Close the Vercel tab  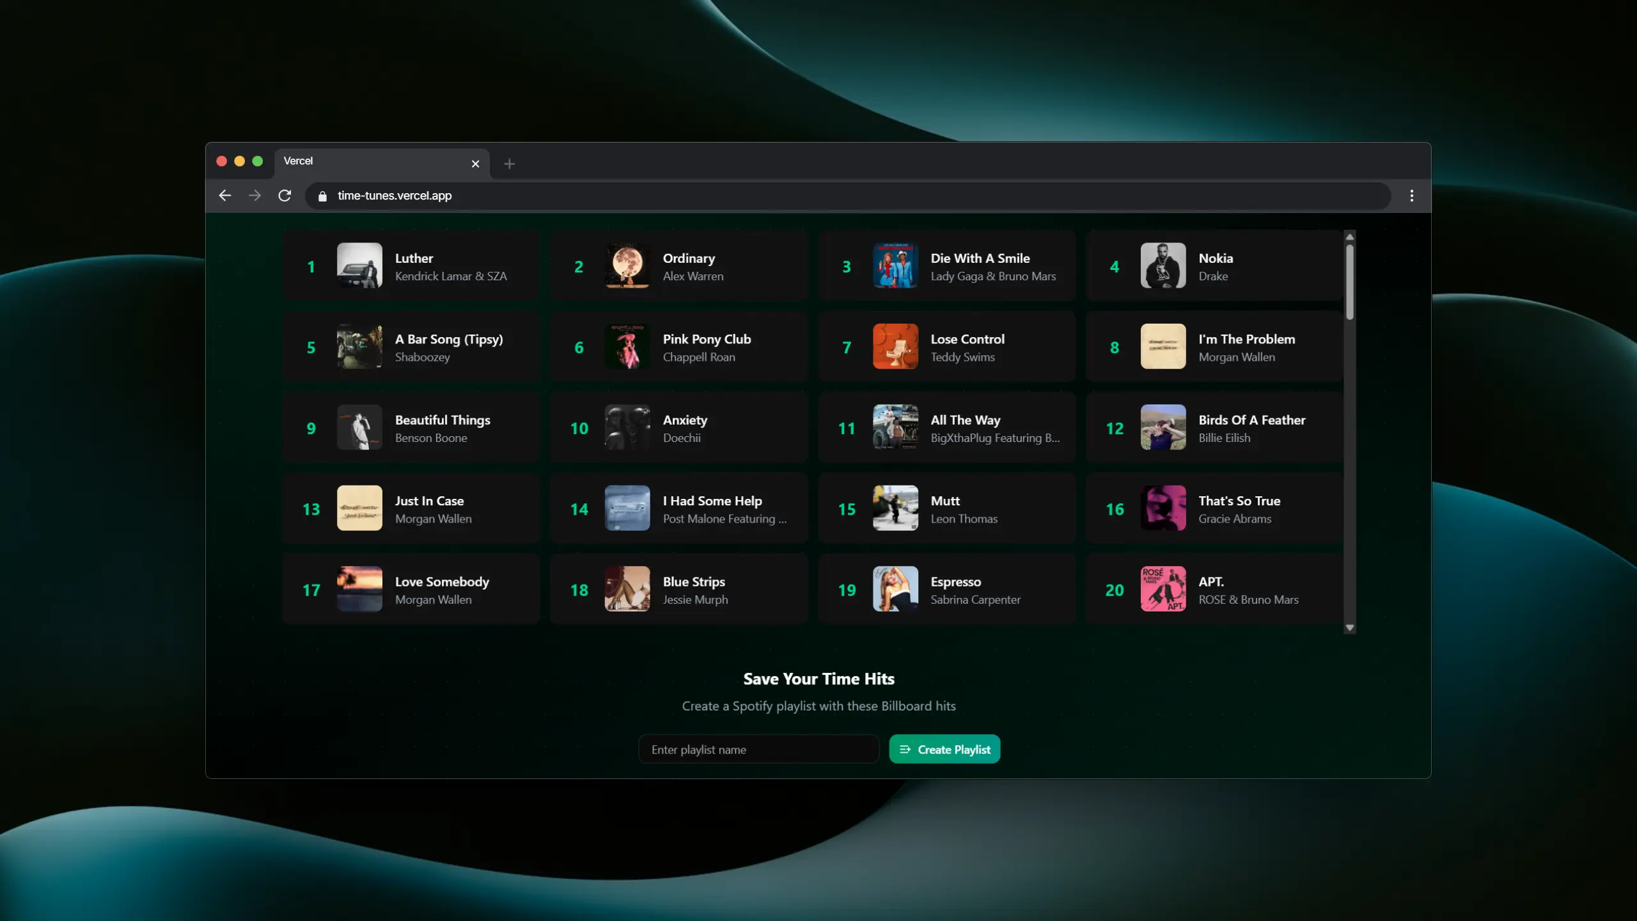[475, 164]
